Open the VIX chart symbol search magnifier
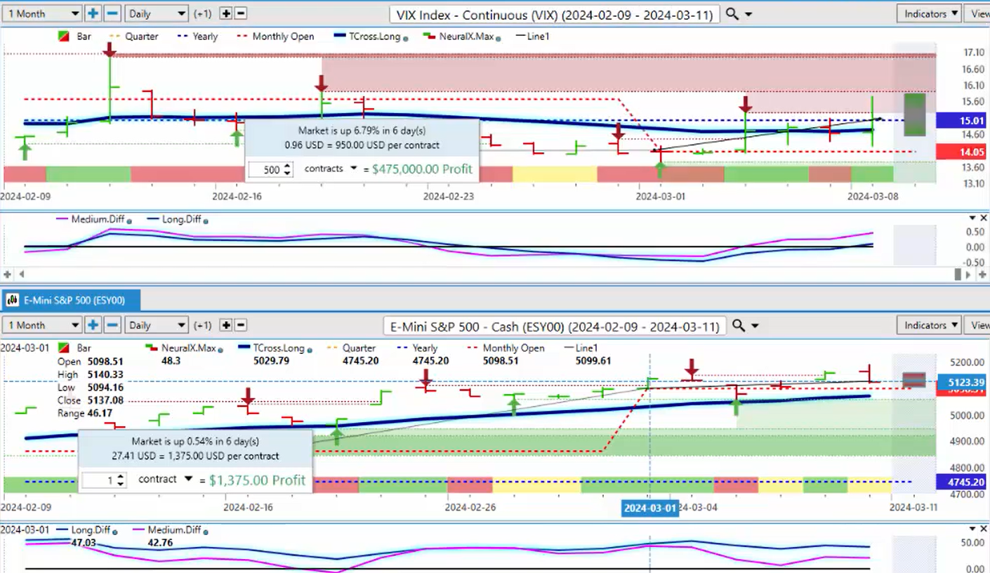 tap(731, 13)
